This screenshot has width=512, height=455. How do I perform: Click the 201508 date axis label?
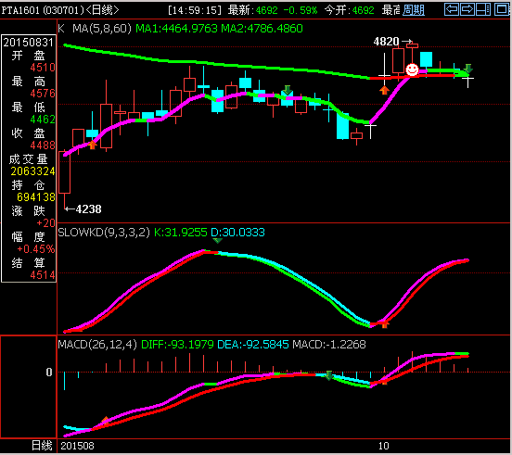click(x=77, y=446)
